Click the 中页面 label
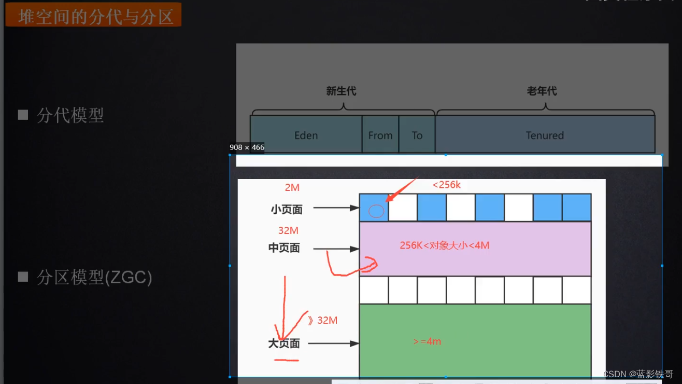This screenshot has width=682, height=384. click(x=284, y=248)
